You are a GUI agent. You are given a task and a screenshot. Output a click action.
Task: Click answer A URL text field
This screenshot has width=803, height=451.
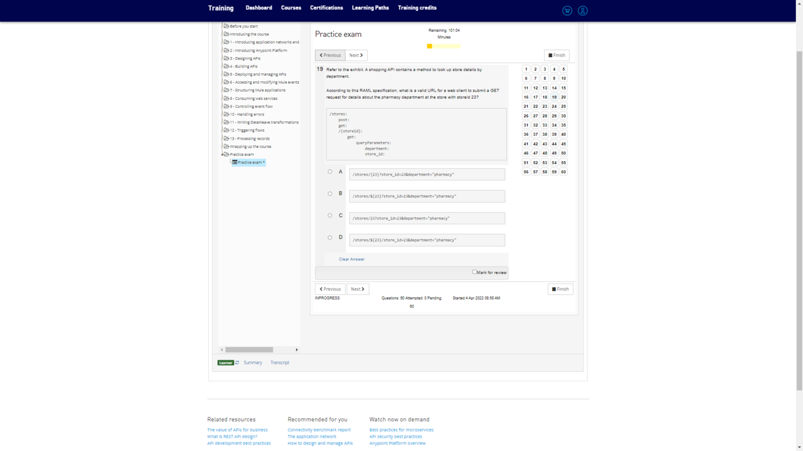click(x=427, y=174)
